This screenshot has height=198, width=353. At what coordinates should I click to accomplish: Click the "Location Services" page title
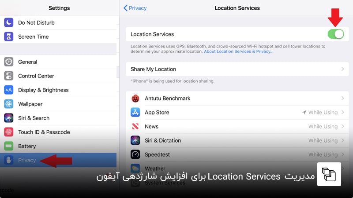[x=237, y=8]
